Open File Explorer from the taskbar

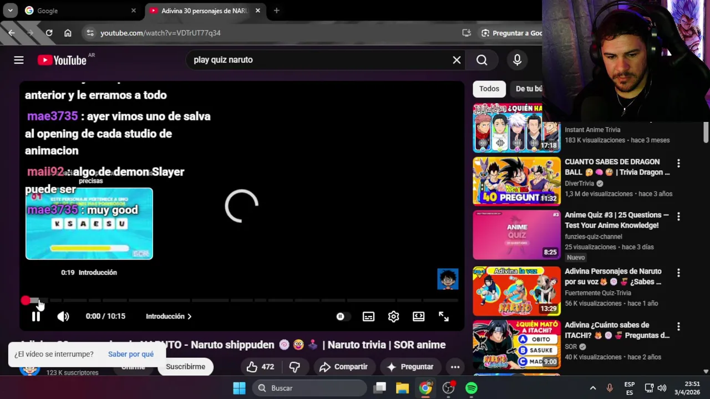tap(402, 388)
